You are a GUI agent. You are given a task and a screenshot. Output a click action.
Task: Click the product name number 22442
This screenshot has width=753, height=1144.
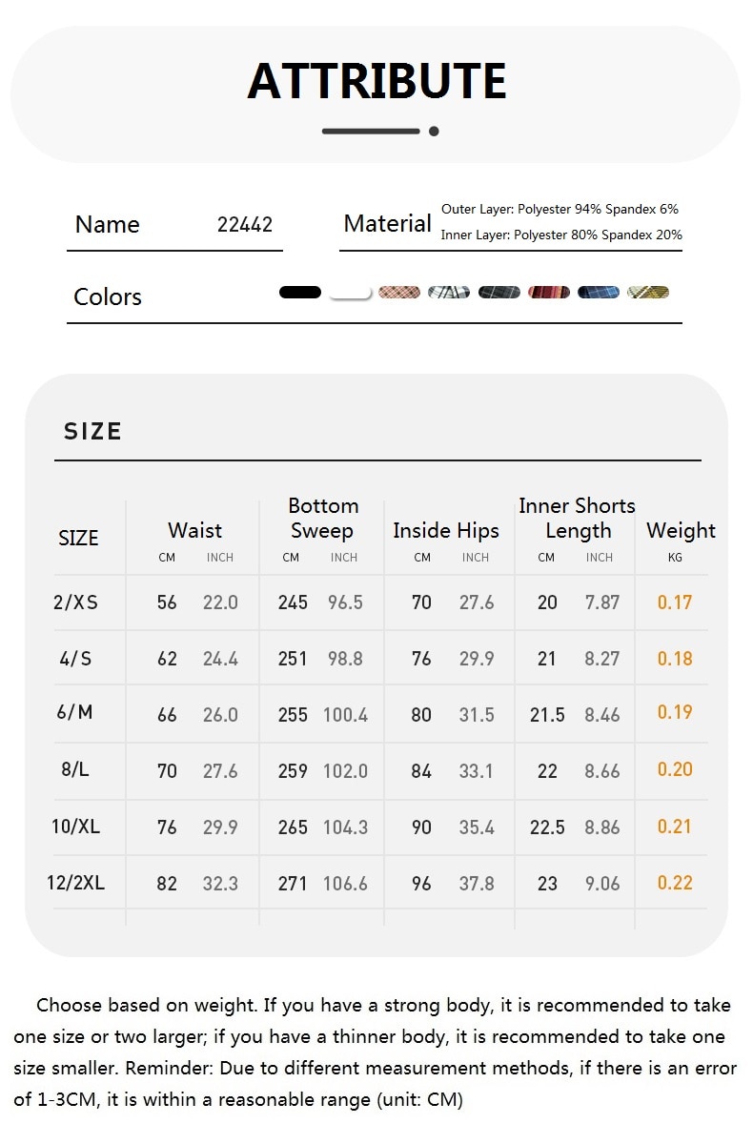[x=245, y=225]
